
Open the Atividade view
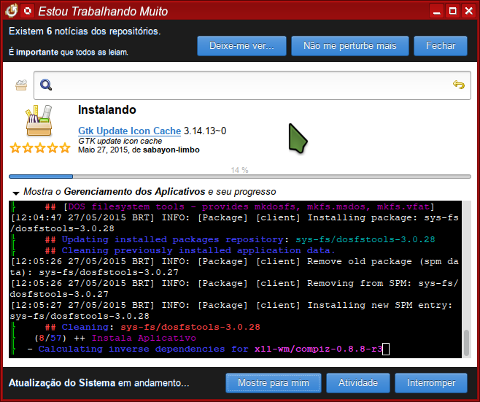click(358, 383)
